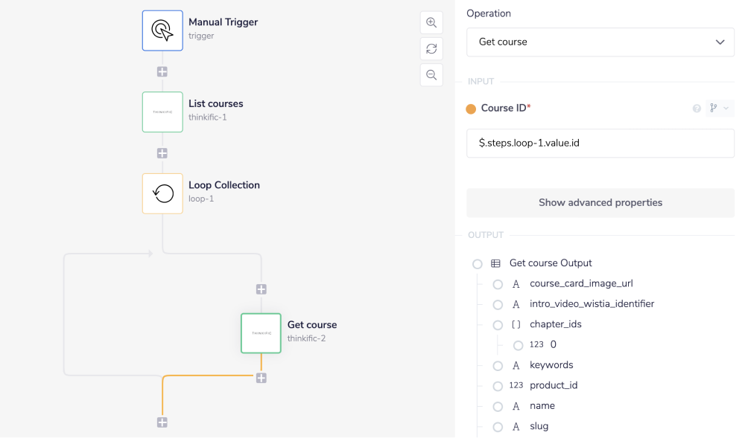Add a step below Manual Trigger
The image size is (745, 438).
[x=162, y=72]
